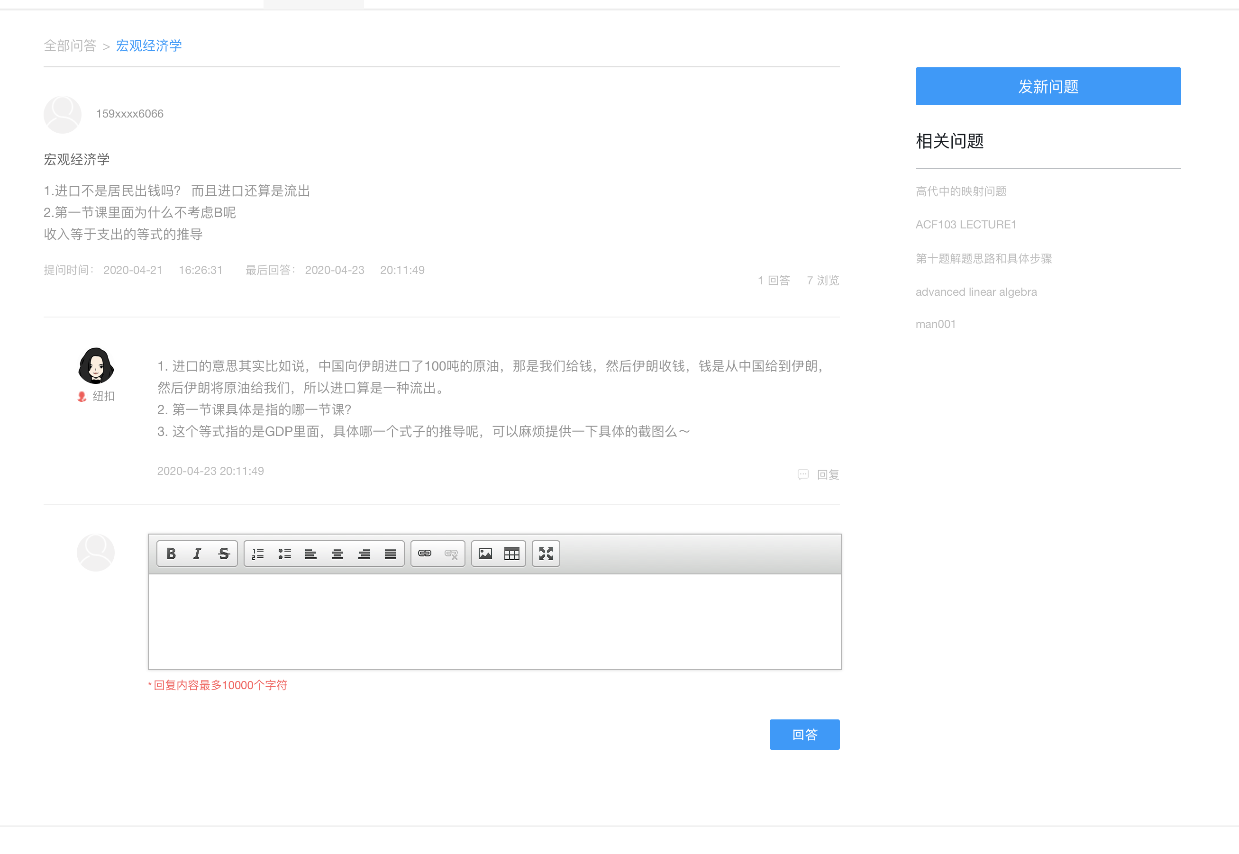Image resolution: width=1239 pixels, height=854 pixels.
Task: Open related question 高代中的映射问题
Action: click(x=961, y=191)
